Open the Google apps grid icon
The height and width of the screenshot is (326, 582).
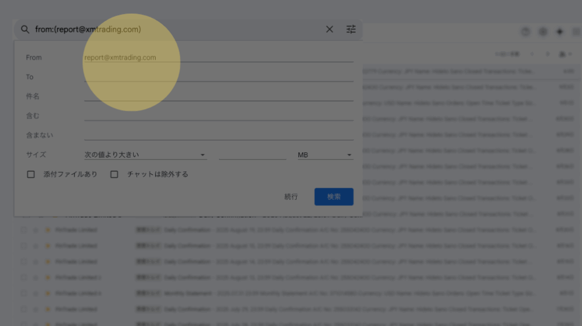(576, 32)
